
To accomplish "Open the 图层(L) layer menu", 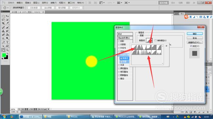I will click(36, 3).
